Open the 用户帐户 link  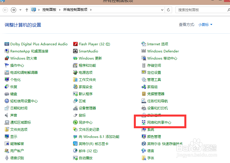(17, 151)
